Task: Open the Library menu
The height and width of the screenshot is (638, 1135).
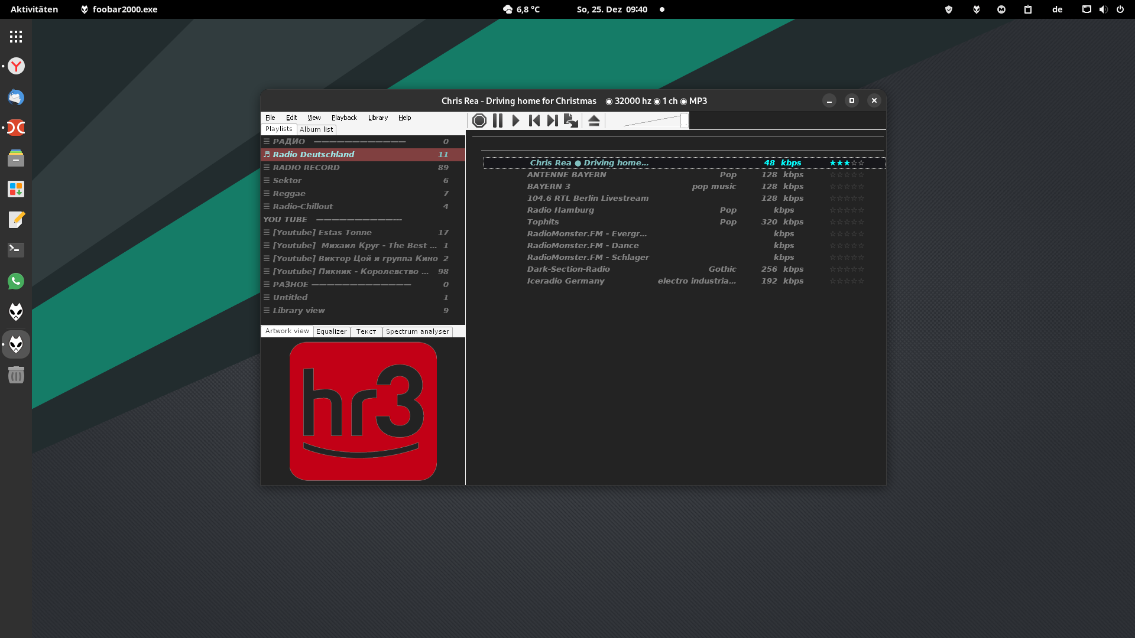Action: pos(378,118)
